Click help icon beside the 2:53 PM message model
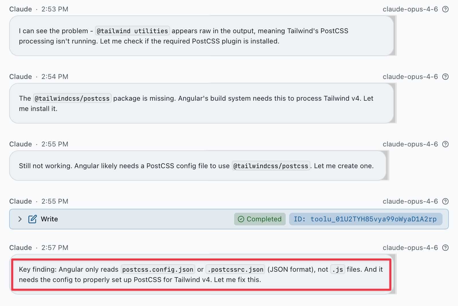Screen dimensions: 458x306 click(445, 9)
